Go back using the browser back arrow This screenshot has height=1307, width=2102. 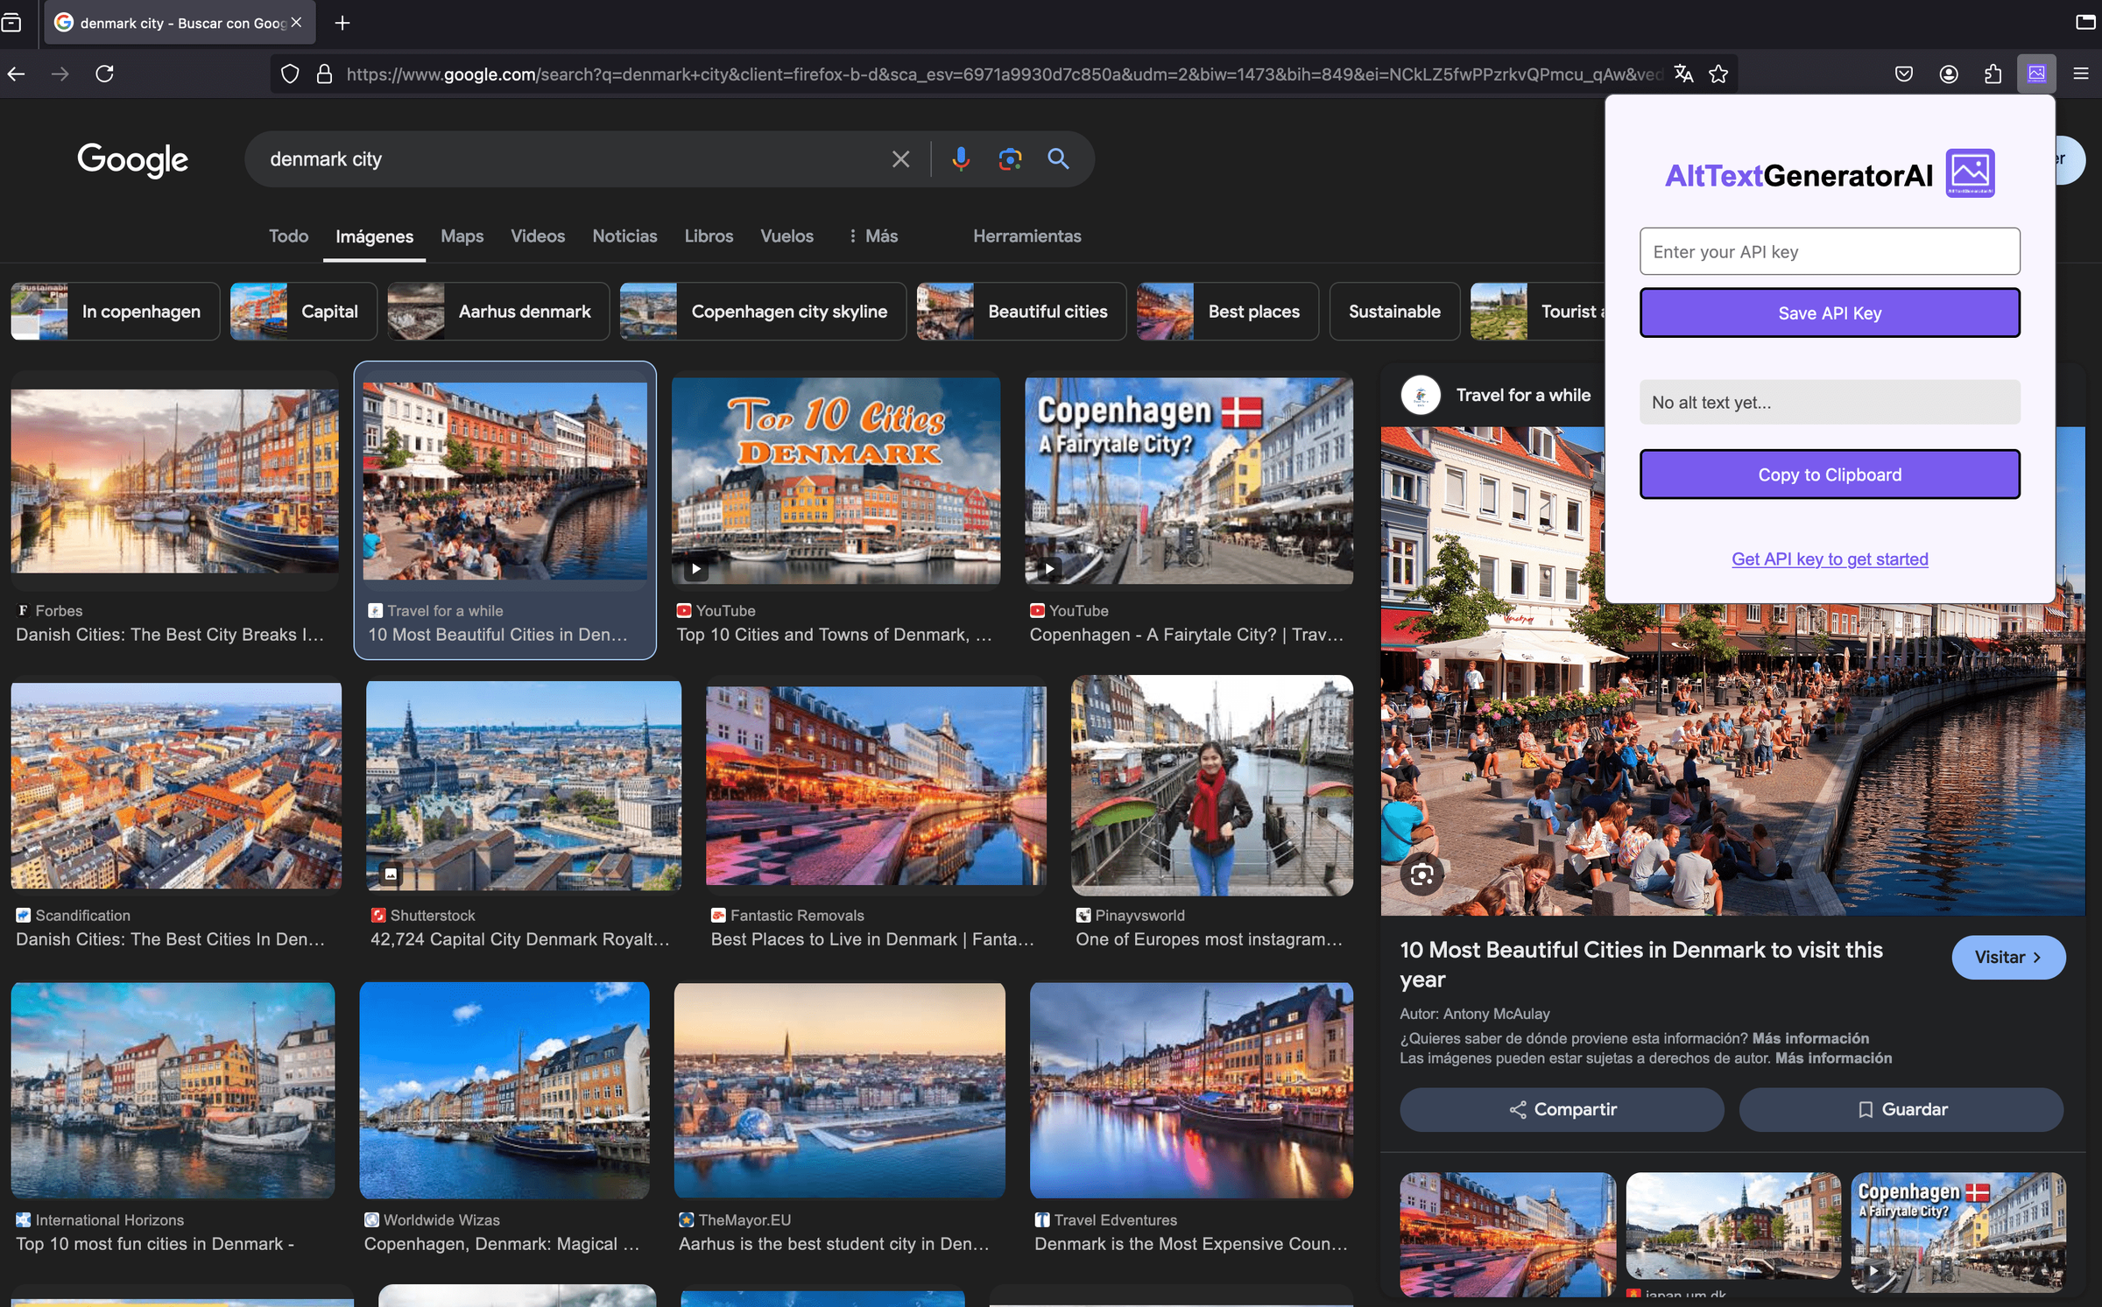pyautogui.click(x=17, y=74)
